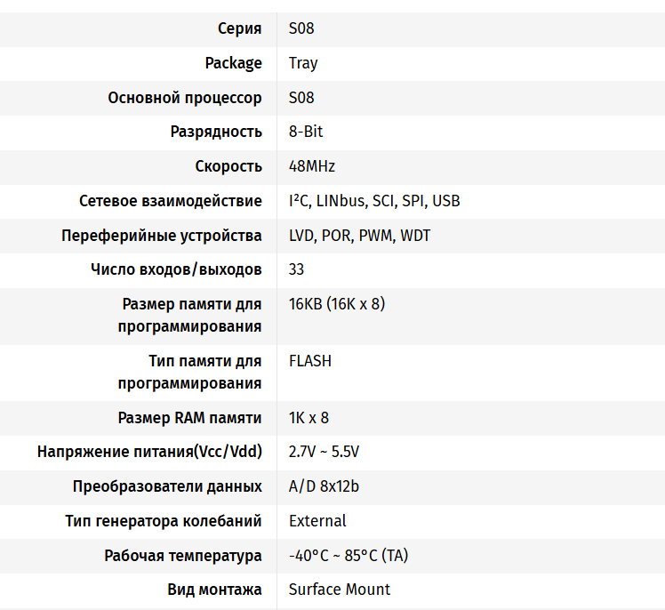Viewport: 665px width, 610px height.
Task: Select the "-40°C ~ 85°C (TA)" temperature value
Action: [x=349, y=556]
